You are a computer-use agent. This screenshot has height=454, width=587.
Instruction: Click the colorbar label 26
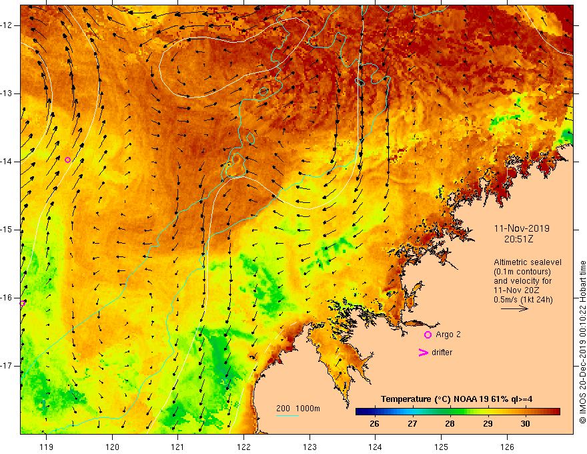[x=374, y=424]
